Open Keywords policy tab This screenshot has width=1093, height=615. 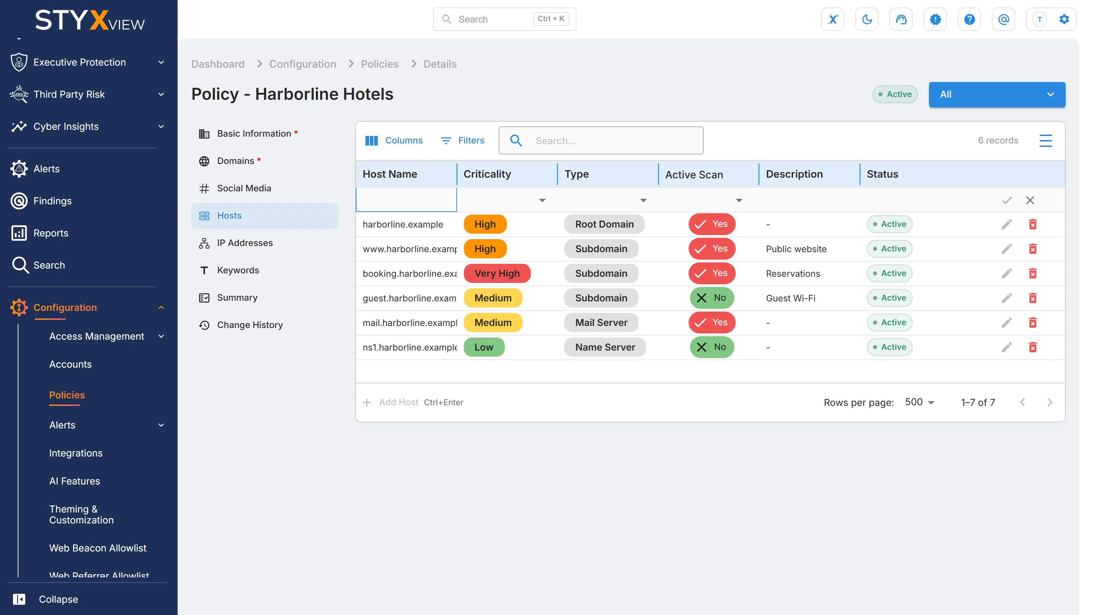[265, 270]
